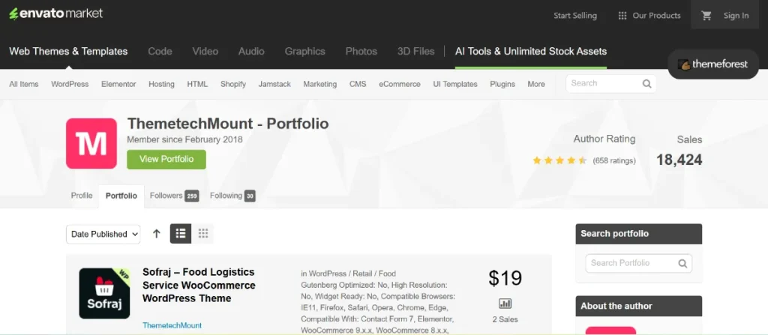Select the CMS category
The width and height of the screenshot is (768, 335).
[358, 84]
